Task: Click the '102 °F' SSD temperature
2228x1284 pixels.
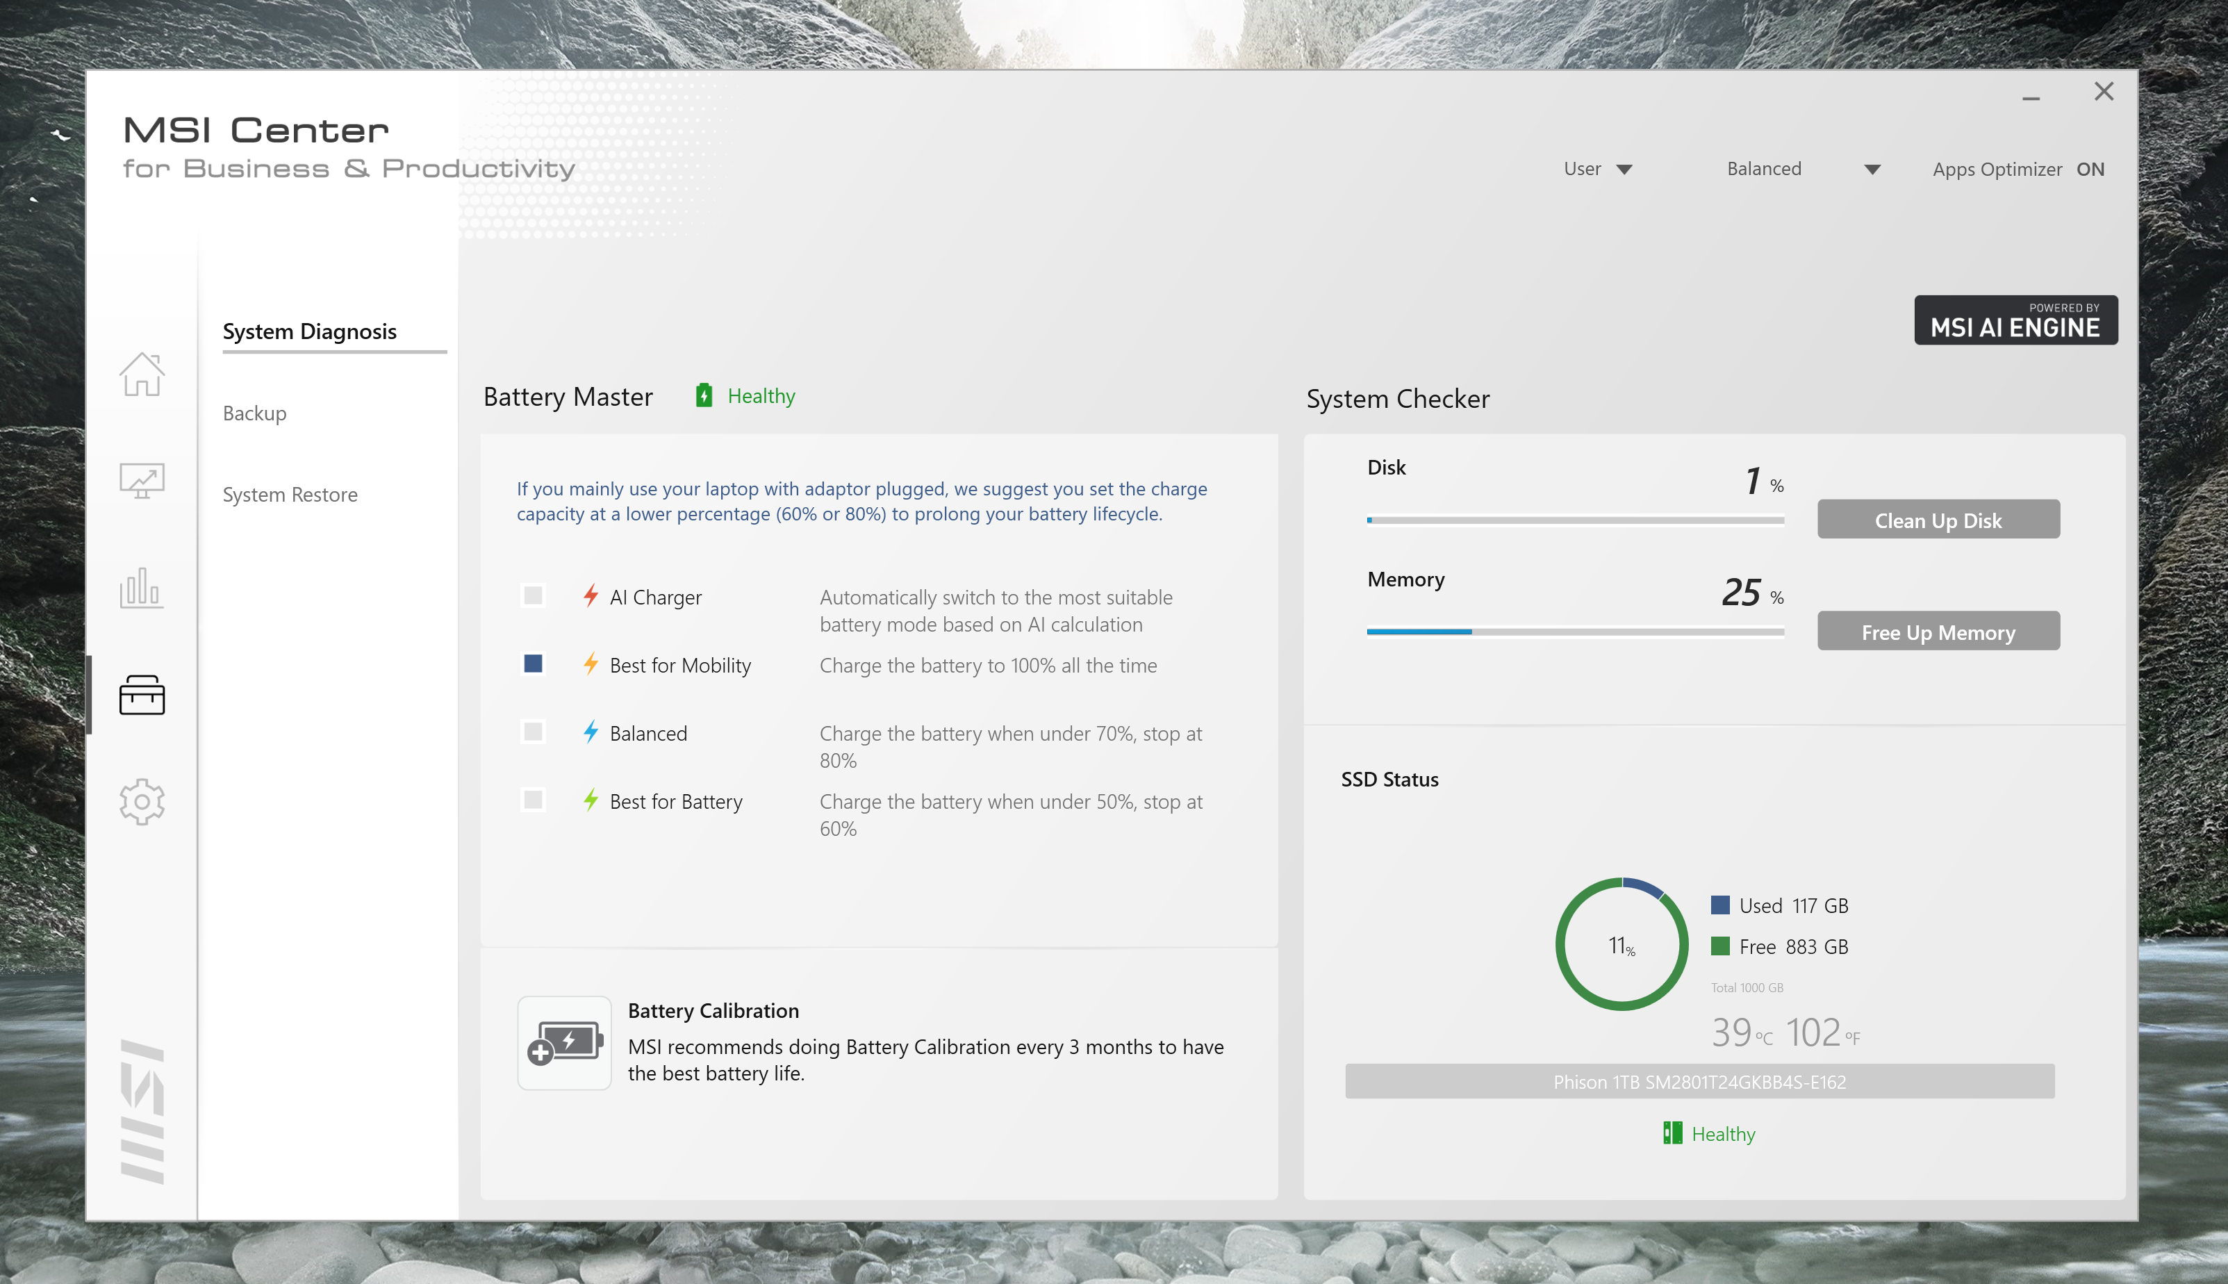Action: [x=1822, y=1032]
